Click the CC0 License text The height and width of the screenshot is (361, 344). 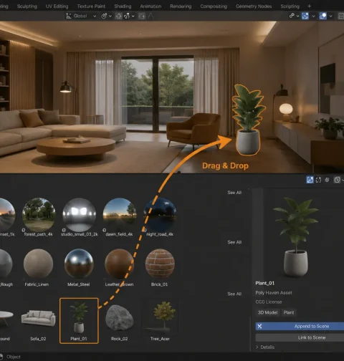[269, 302]
